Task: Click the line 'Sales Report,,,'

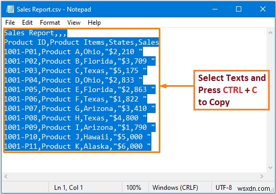Action: tap(36, 33)
